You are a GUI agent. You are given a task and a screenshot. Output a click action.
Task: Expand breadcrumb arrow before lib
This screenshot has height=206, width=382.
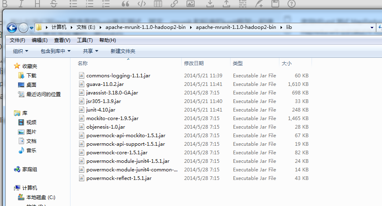click(281, 27)
